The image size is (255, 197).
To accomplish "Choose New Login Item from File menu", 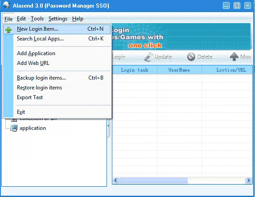I will coord(57,29).
